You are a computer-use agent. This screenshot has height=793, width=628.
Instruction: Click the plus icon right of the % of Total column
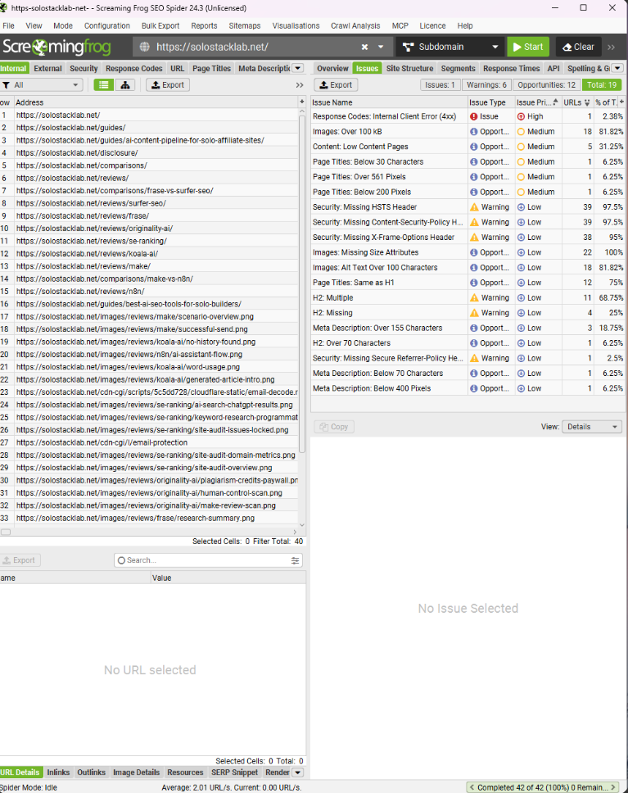point(622,102)
